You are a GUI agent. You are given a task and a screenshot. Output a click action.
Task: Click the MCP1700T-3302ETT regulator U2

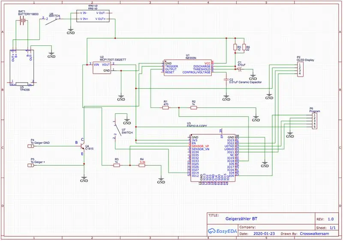coord(102,68)
